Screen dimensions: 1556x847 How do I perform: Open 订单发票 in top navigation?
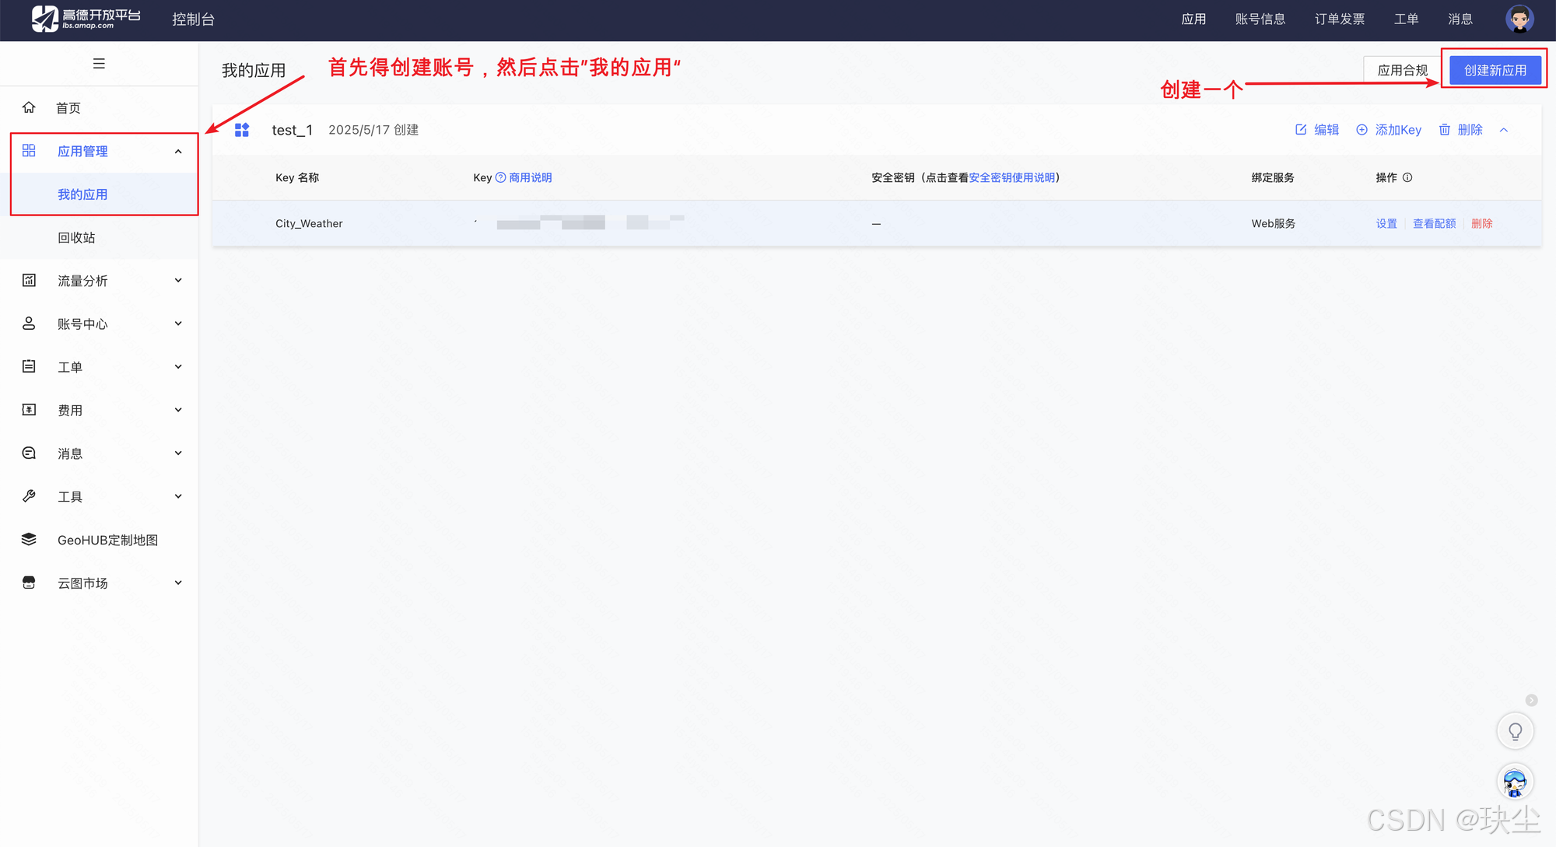click(1339, 19)
